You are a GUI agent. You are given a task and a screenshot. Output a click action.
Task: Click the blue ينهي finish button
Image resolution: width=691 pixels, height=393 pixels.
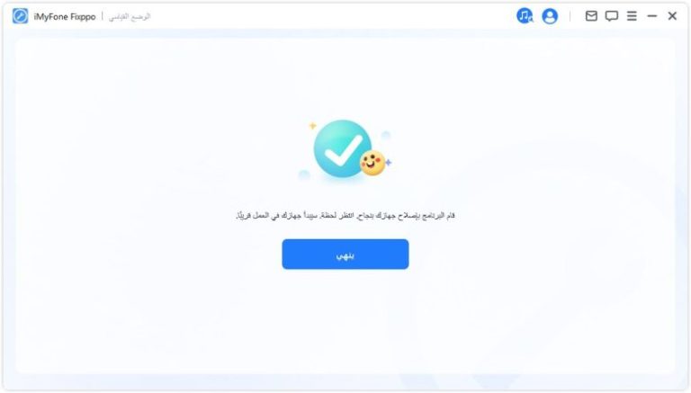coord(345,255)
